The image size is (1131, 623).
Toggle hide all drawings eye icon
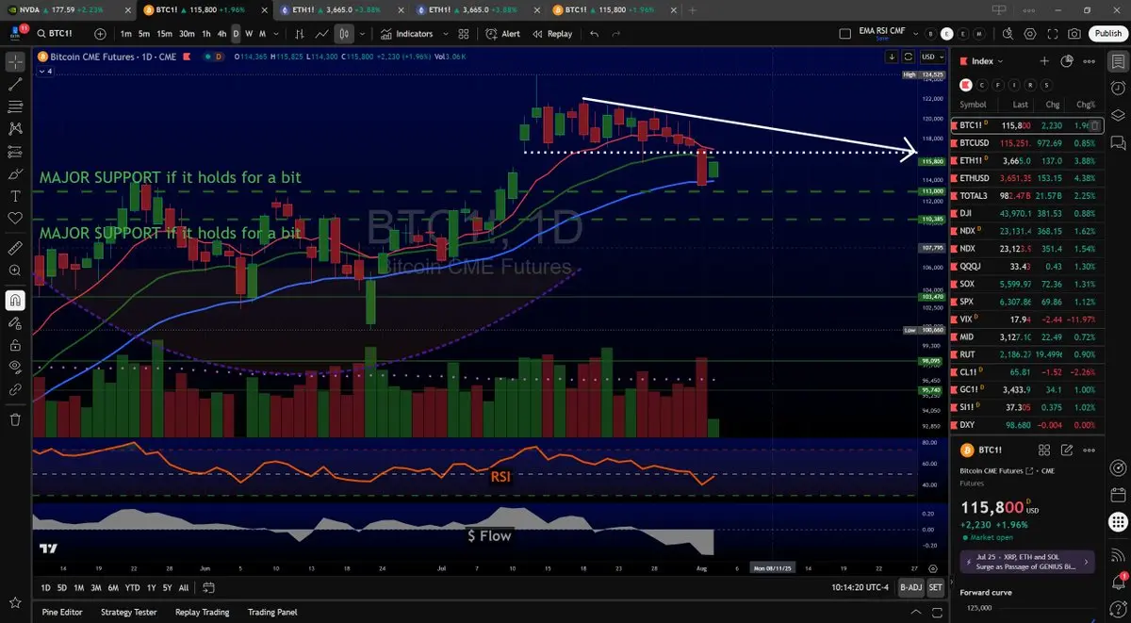click(15, 367)
